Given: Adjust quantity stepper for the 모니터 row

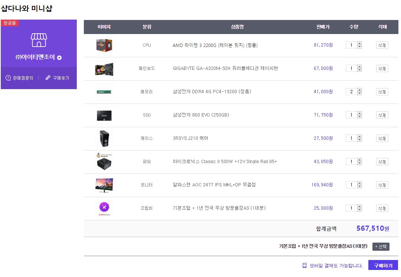Looking at the screenshot, I should click(359, 185).
